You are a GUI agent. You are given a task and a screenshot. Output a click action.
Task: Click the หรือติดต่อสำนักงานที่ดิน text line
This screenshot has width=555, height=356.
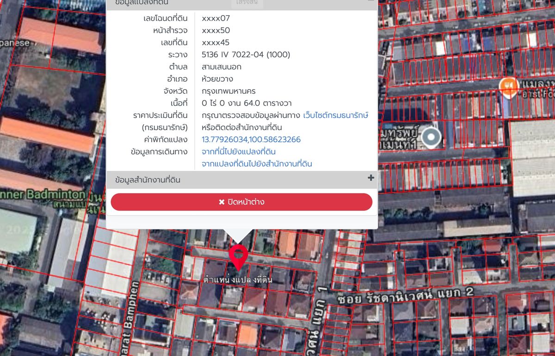(242, 127)
